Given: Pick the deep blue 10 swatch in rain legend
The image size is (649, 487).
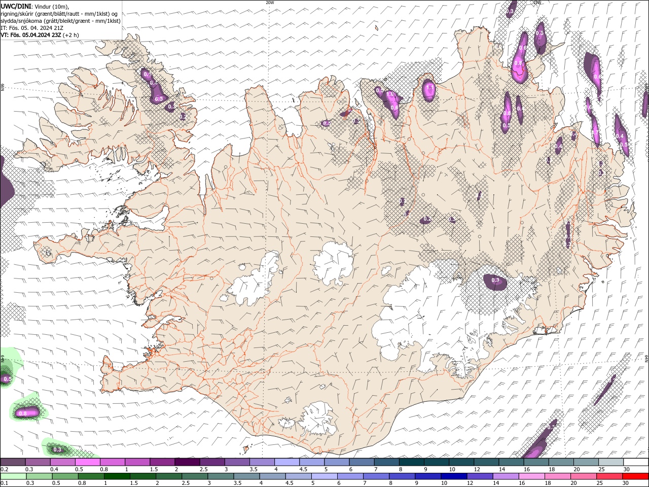Looking at the screenshot, I should point(453,476).
